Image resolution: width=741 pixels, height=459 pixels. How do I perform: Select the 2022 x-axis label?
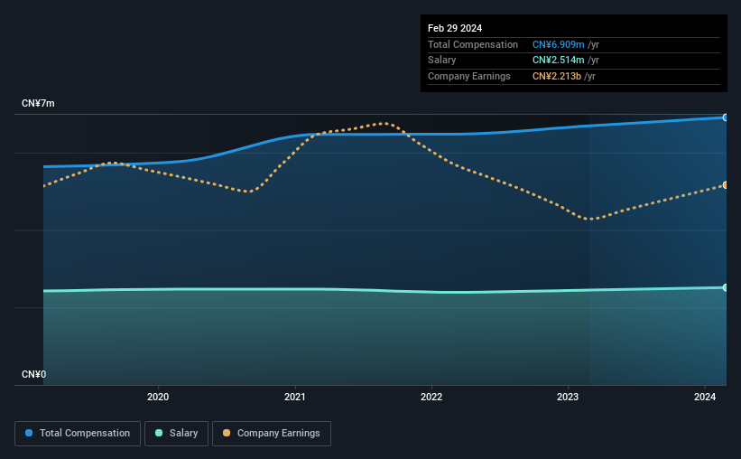coord(431,397)
